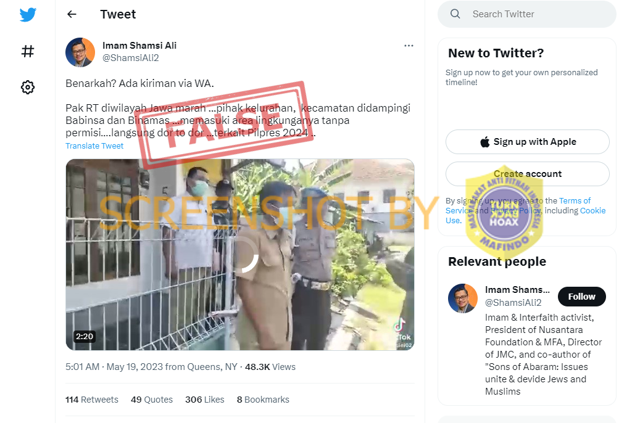
Task: Open the Cookie Use link
Action: 592,210
